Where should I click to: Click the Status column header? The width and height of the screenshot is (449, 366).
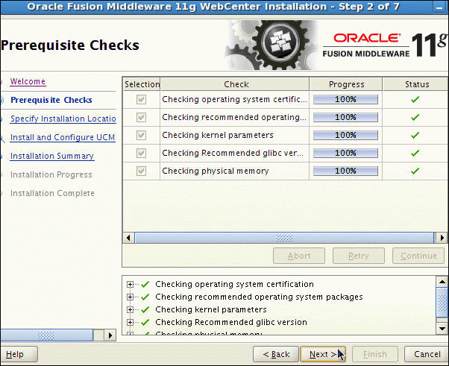pos(415,84)
